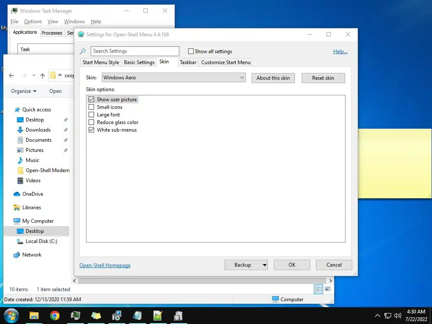Click the horizontal scrollbar right arrow in Explorer

click(x=331, y=281)
